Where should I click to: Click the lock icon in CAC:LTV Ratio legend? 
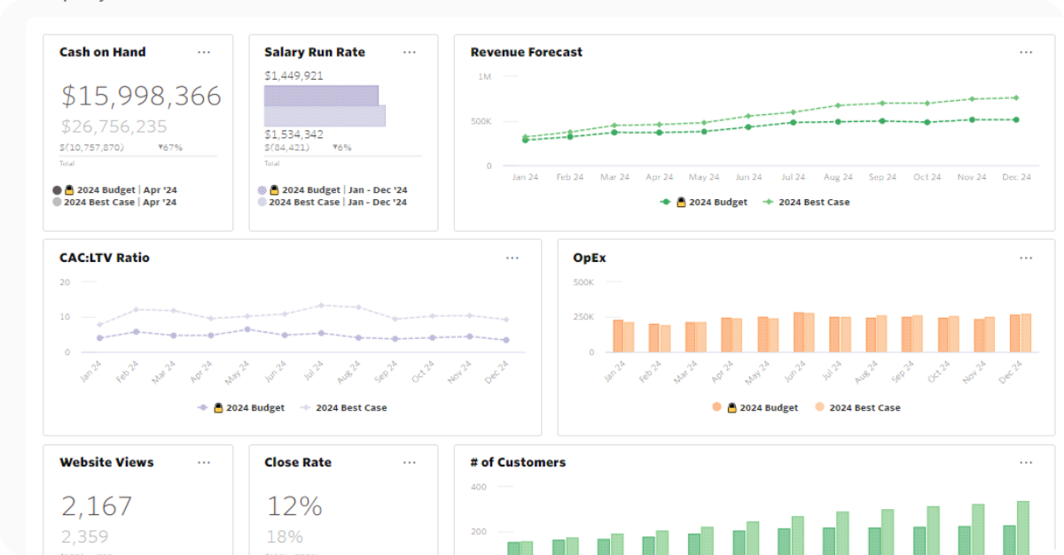tap(218, 408)
